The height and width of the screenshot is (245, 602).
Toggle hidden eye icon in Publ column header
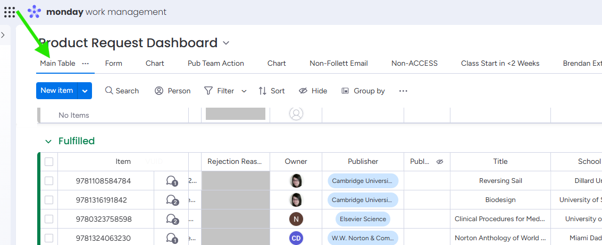tap(440, 162)
